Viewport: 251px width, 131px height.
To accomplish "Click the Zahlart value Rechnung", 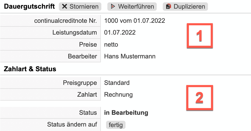I will pyautogui.click(x=118, y=95).
